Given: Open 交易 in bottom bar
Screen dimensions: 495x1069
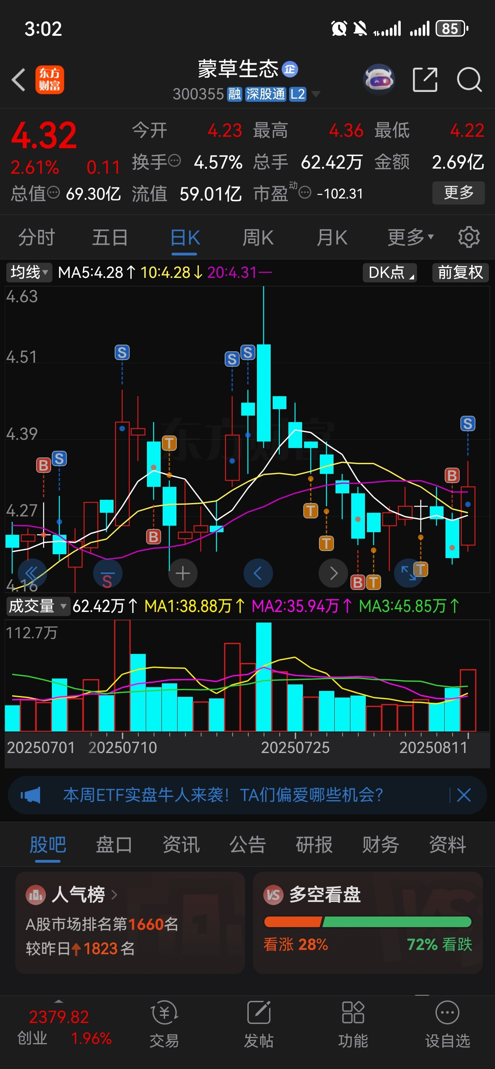Looking at the screenshot, I should click(164, 1023).
